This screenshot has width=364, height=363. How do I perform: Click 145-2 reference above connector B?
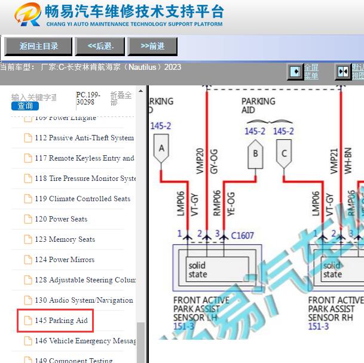255,131
